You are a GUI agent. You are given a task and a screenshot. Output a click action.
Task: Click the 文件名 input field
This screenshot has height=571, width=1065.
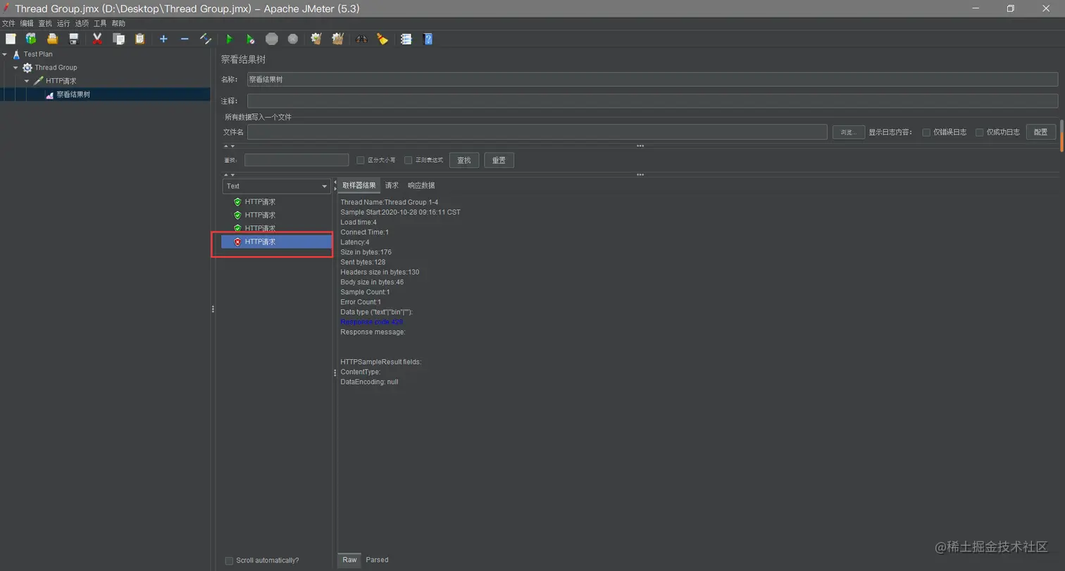537,132
